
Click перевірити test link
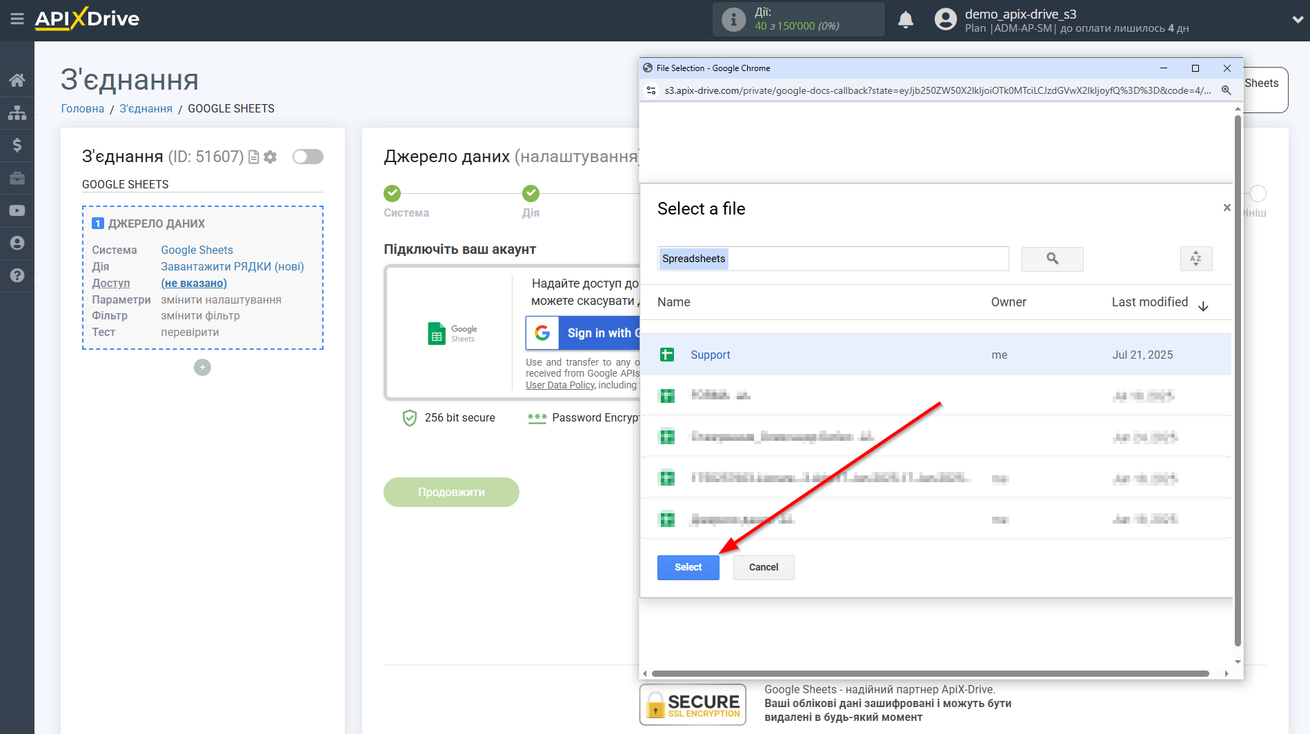coord(190,332)
